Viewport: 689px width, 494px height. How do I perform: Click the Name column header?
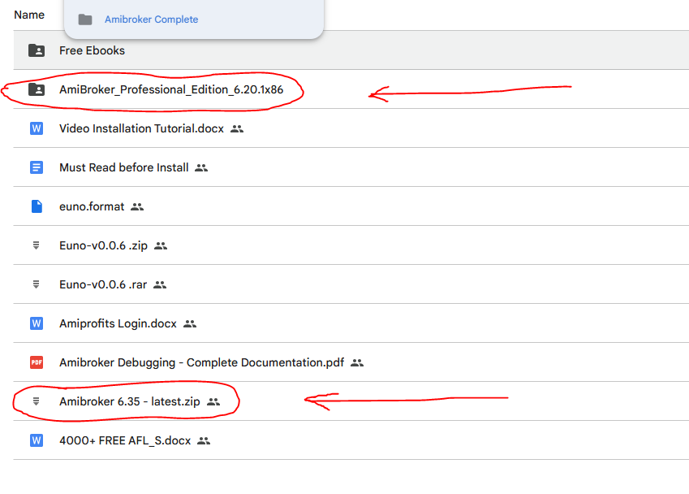pos(29,15)
